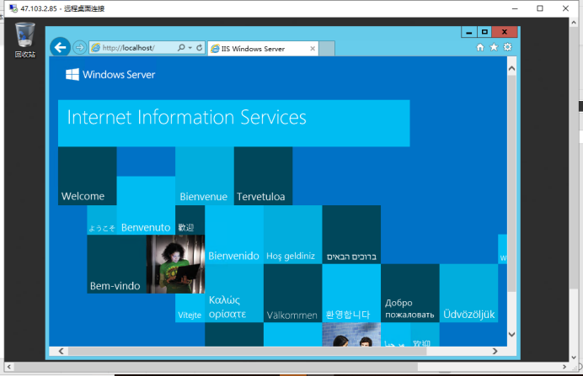Click the Internet Explorer forward arrow button
Viewport: 583px width, 376px height.
point(79,47)
